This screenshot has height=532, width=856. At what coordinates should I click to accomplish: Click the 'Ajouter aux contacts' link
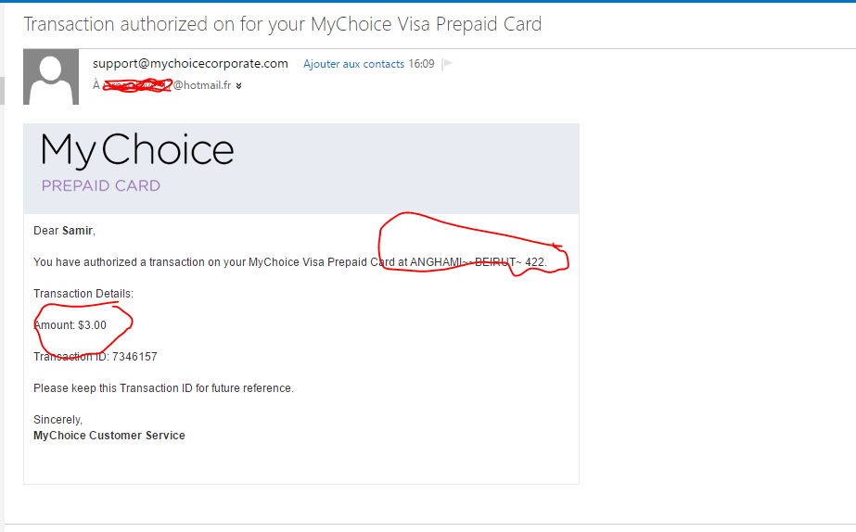coord(353,64)
